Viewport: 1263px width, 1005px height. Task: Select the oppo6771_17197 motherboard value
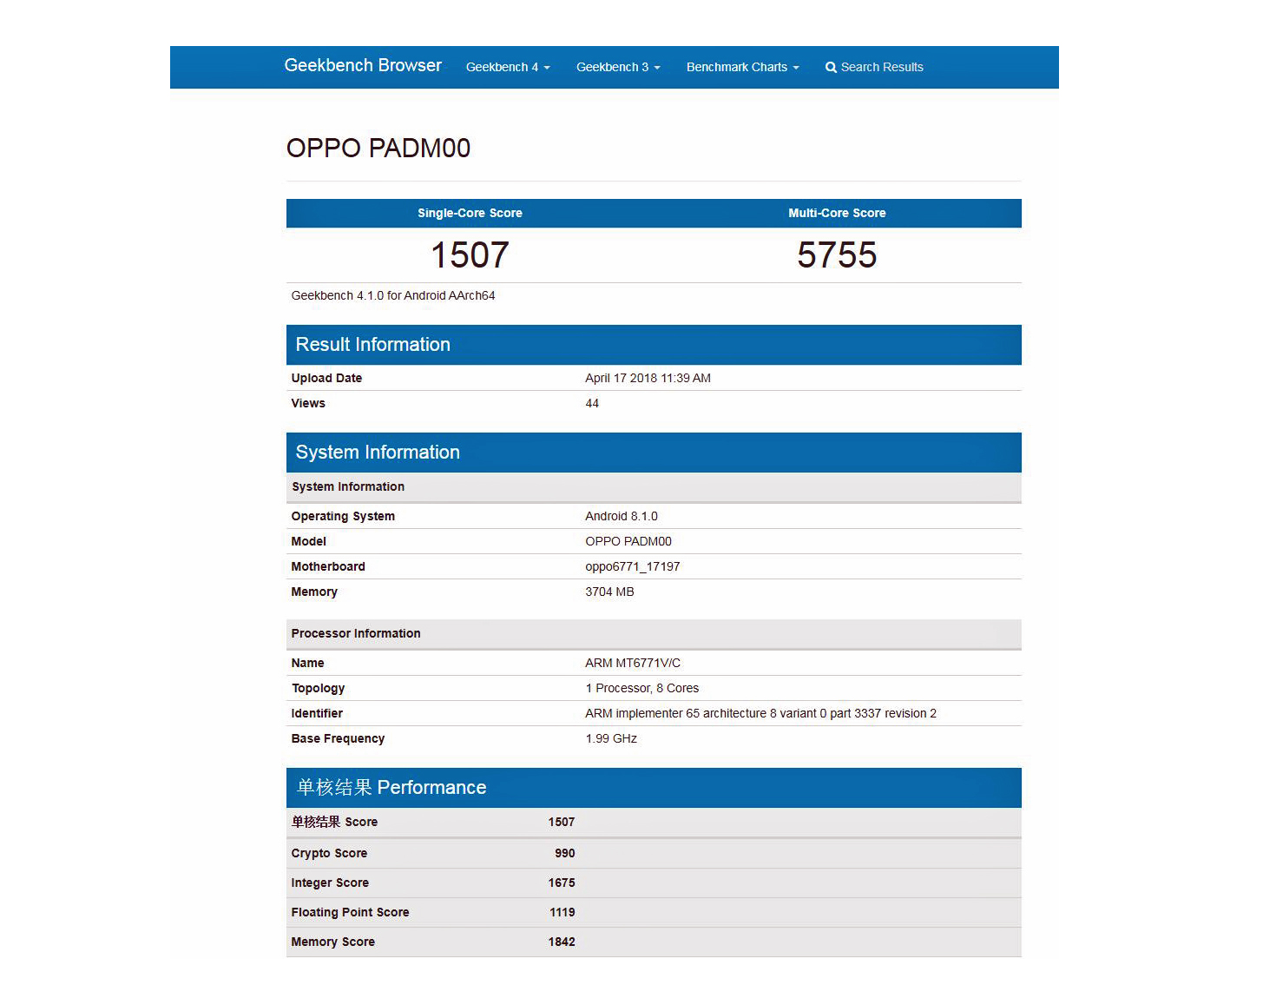point(633,567)
